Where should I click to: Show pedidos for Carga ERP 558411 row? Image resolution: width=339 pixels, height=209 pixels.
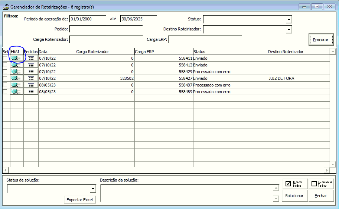[31, 58]
